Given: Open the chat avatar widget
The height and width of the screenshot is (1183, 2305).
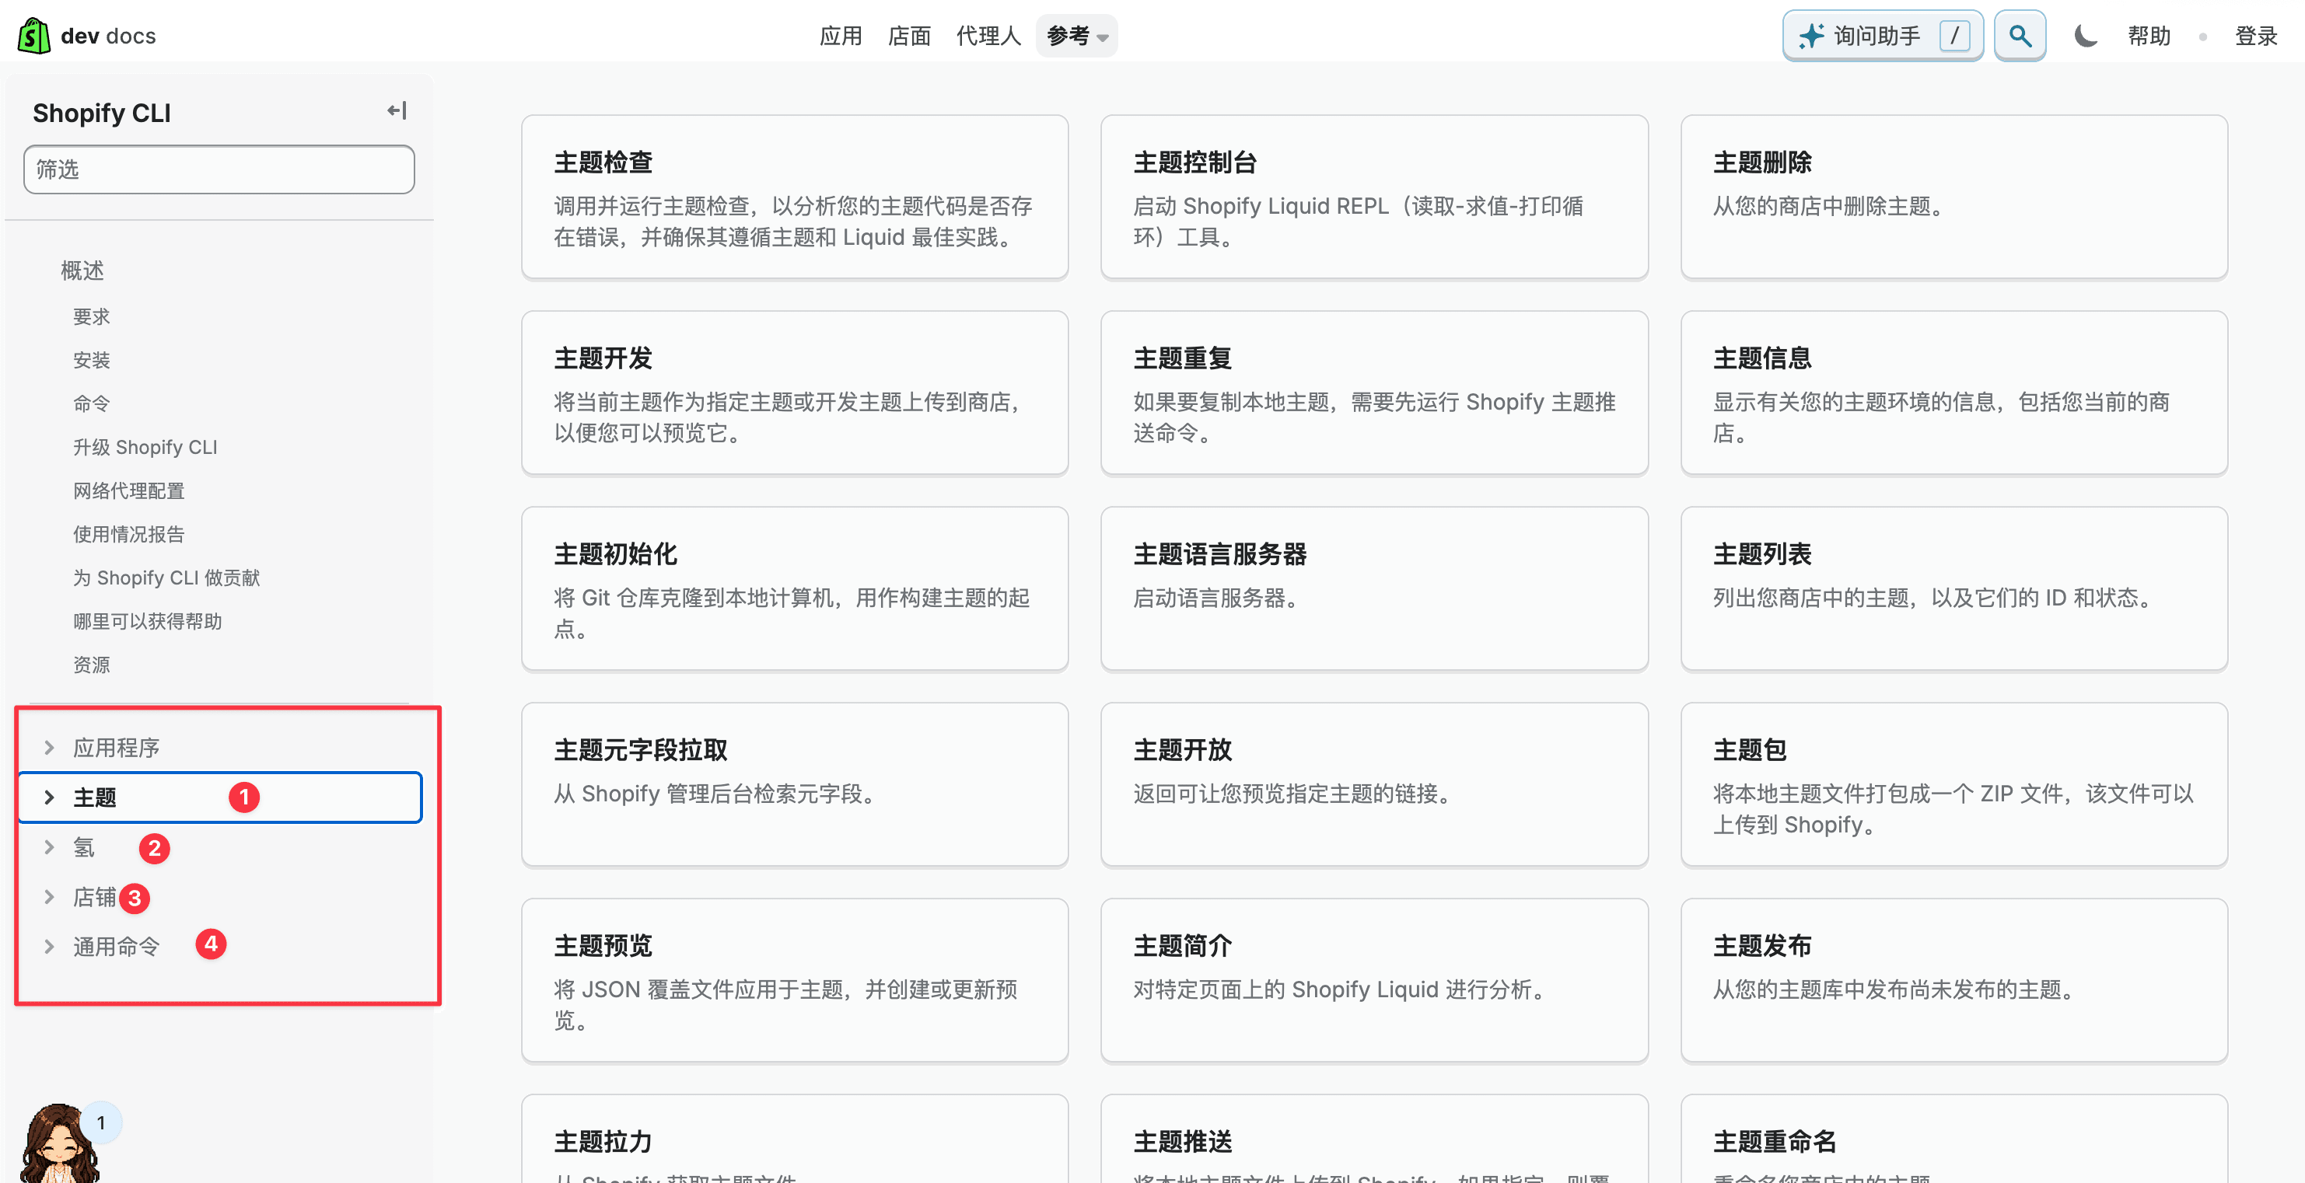Looking at the screenshot, I should coord(59,1142).
